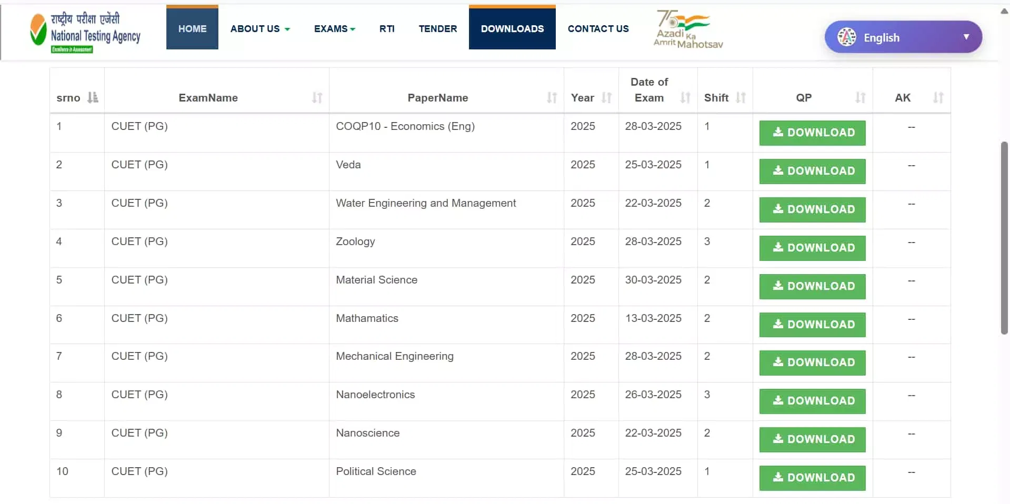Viewport: 1010px width, 504px height.
Task: Open the Contact Us page
Action: (x=598, y=29)
